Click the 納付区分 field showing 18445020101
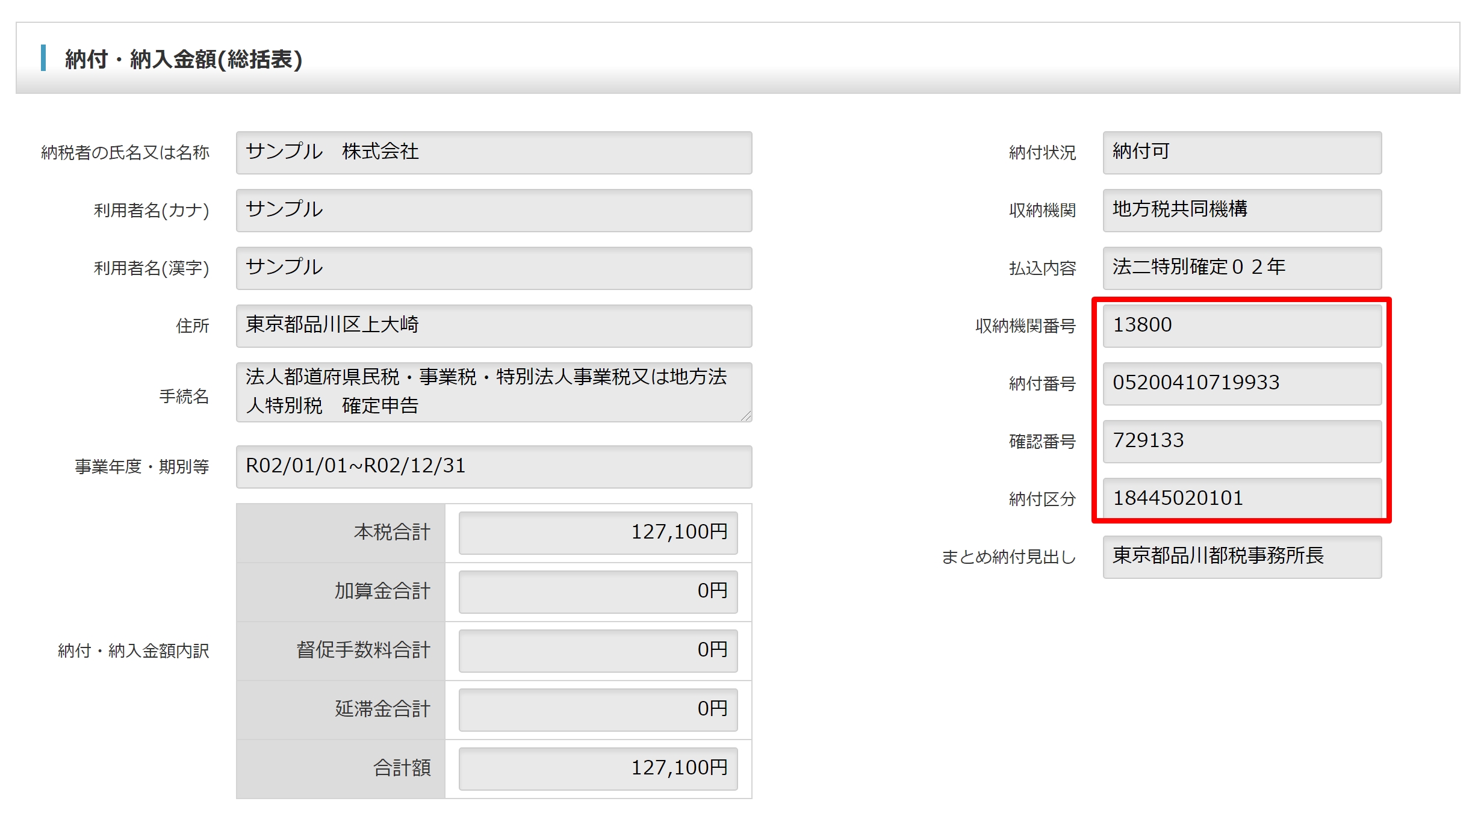This screenshot has height=831, width=1478. [1241, 498]
